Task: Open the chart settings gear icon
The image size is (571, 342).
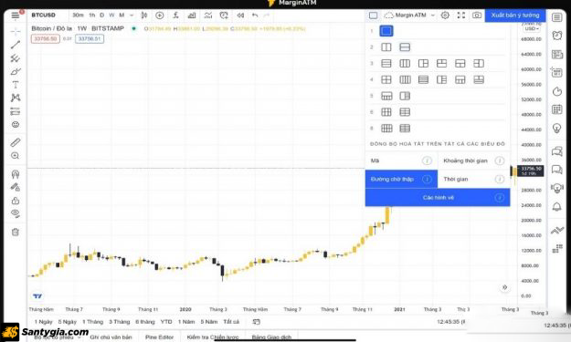Action: click(x=445, y=16)
